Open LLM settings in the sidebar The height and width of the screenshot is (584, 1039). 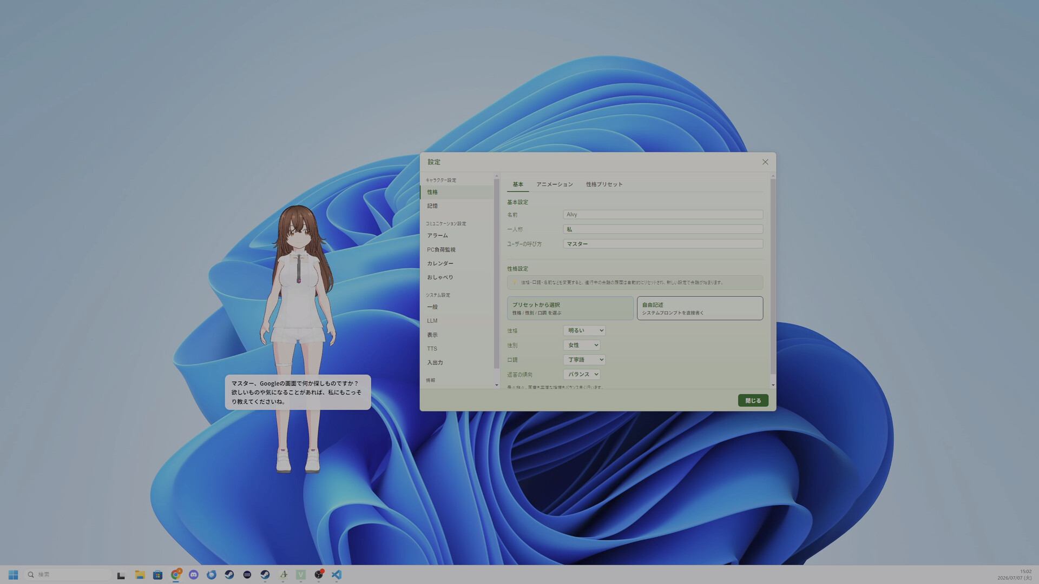457,321
